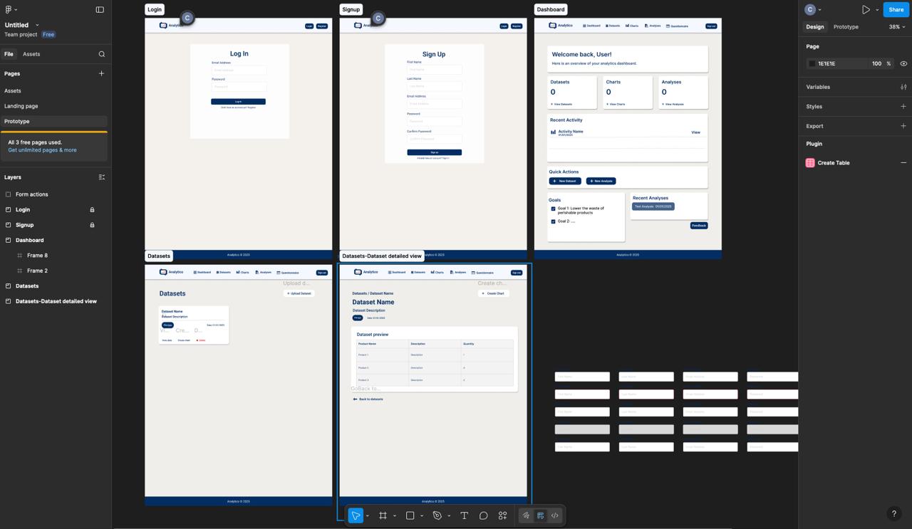Open the Assets tab
912x529 pixels.
31,54
